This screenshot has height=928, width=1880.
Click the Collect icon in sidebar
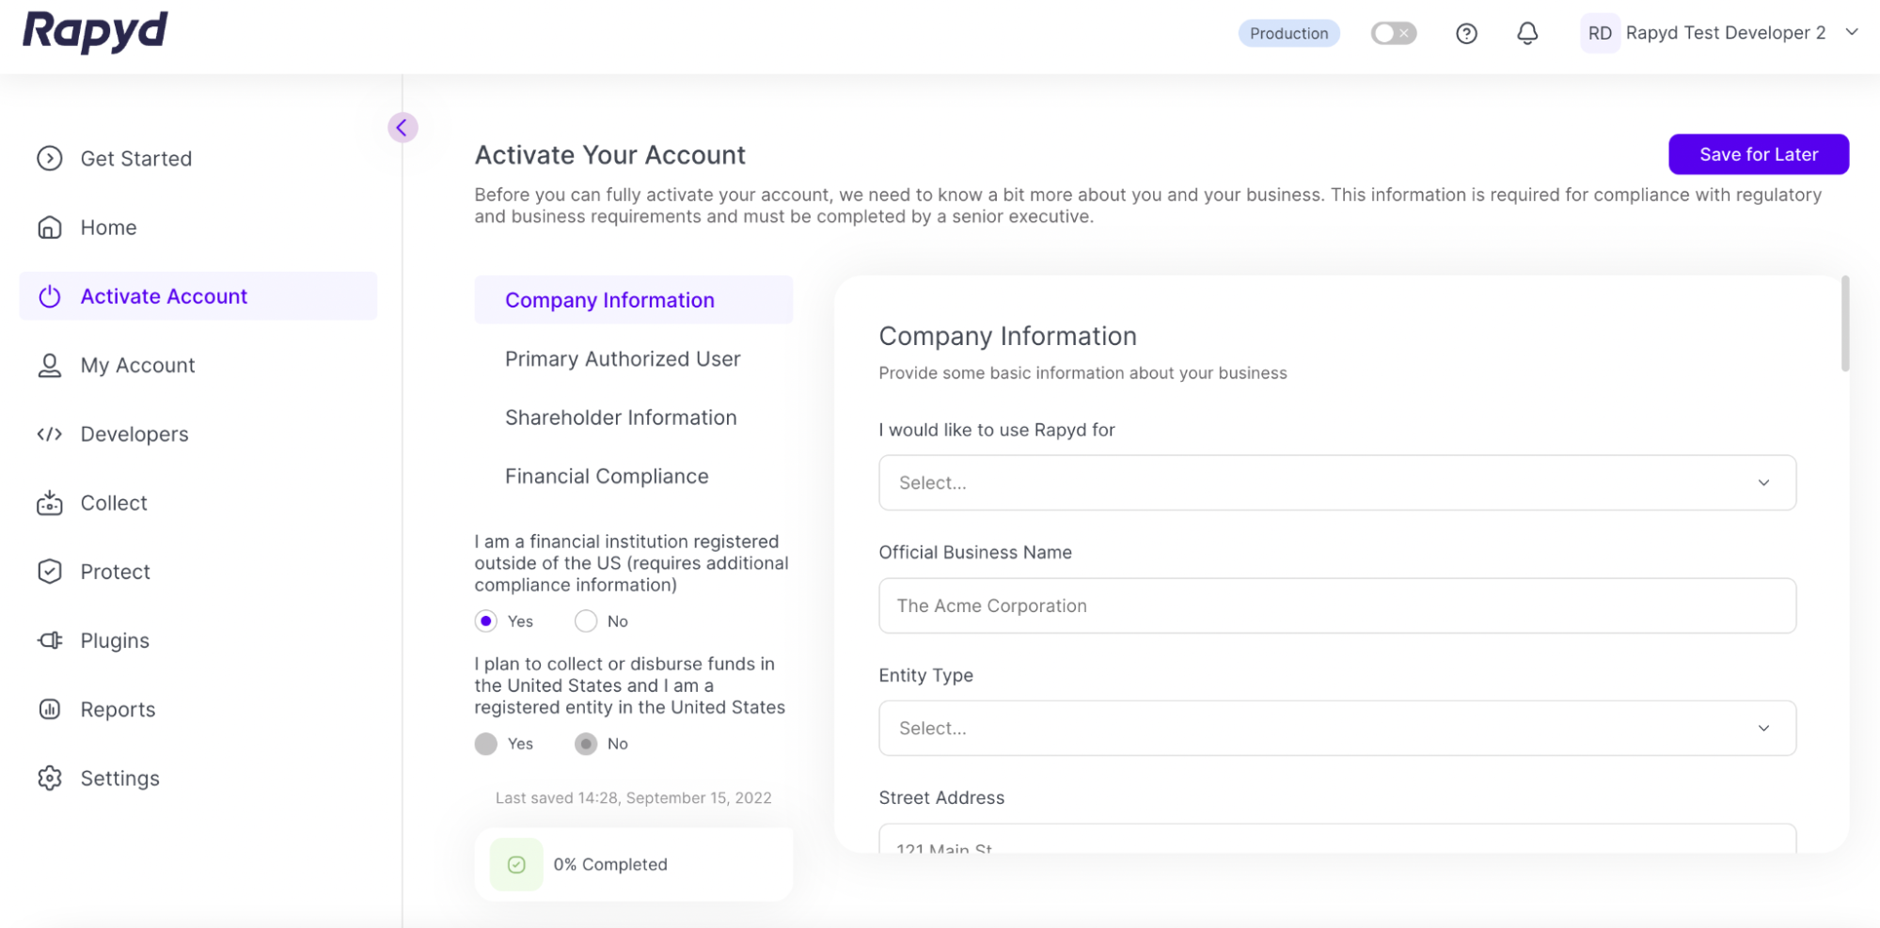pyautogui.click(x=50, y=503)
